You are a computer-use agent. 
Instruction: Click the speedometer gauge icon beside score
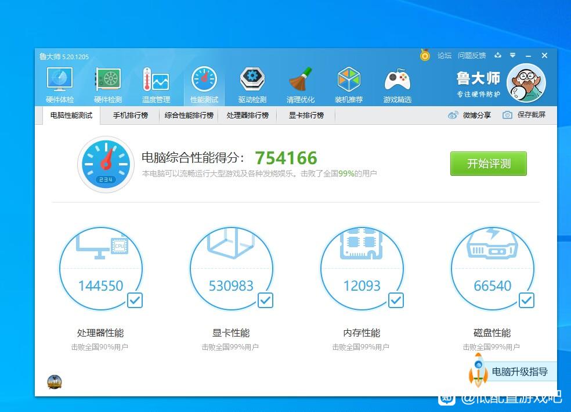click(106, 164)
